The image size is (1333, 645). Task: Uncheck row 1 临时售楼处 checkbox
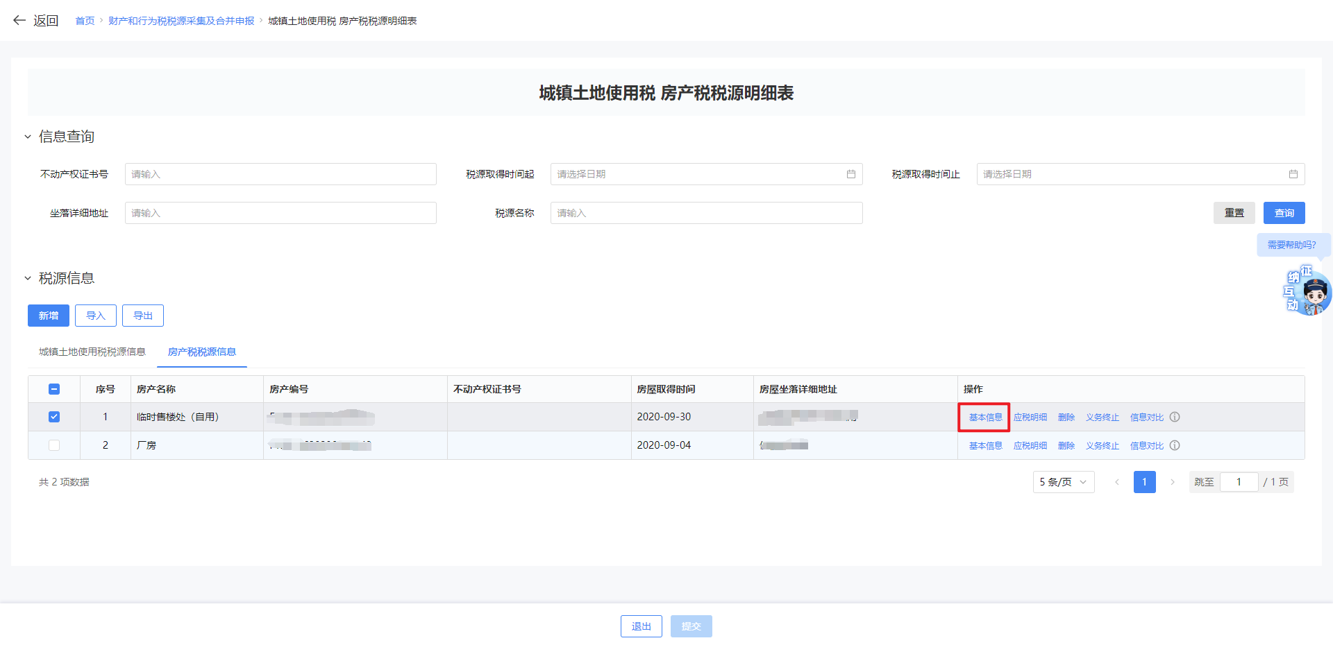click(x=54, y=417)
